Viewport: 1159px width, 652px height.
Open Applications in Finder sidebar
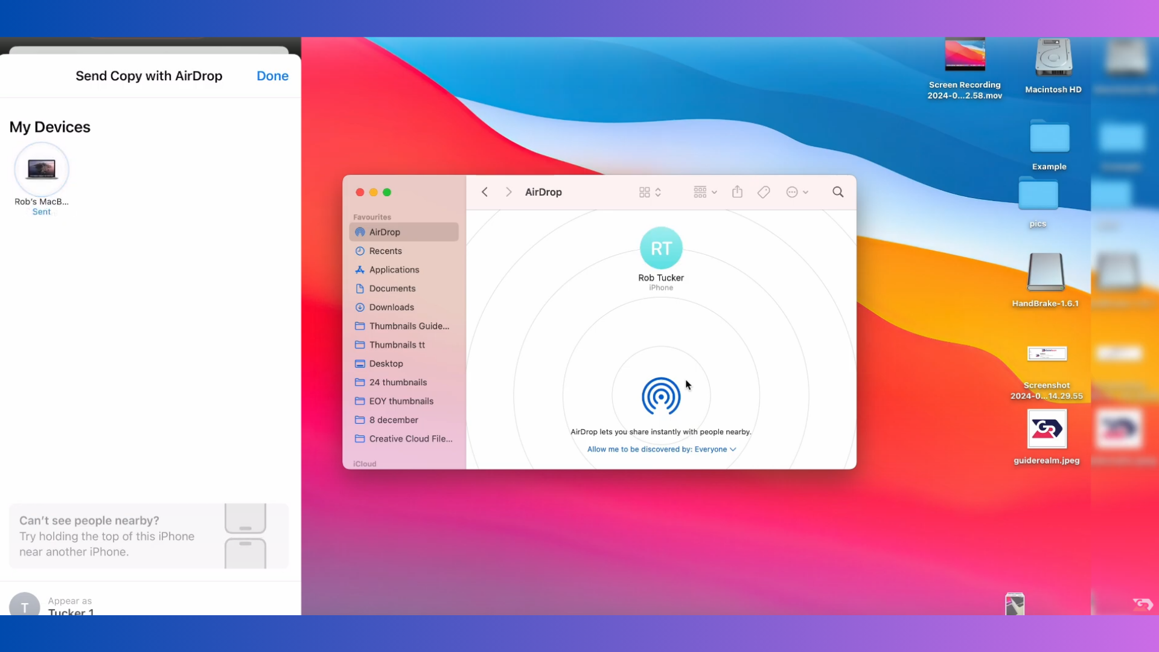tap(404, 270)
